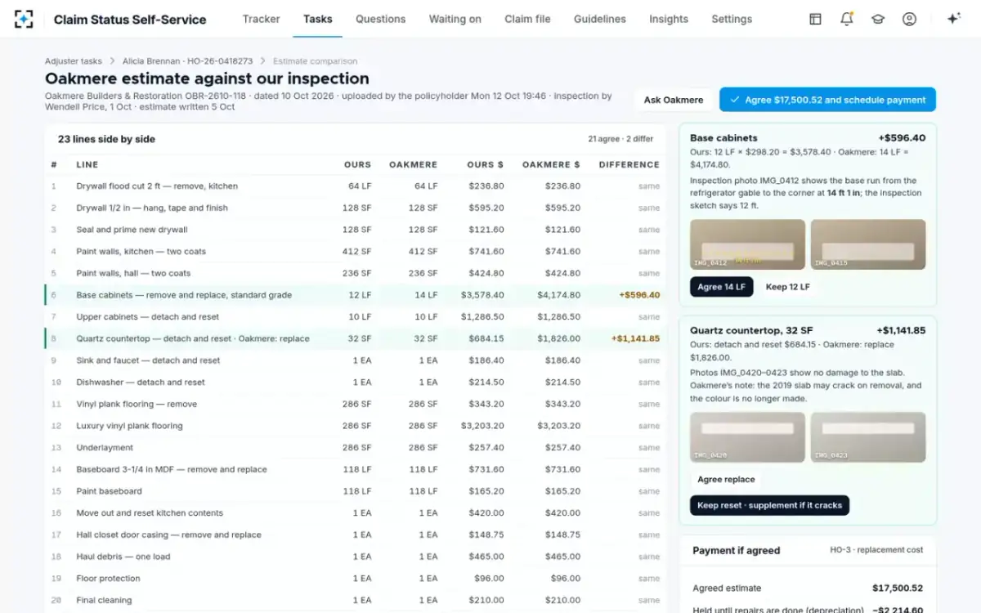Click the Final cleaning line
Screen dimensions: 981x613
pos(104,600)
